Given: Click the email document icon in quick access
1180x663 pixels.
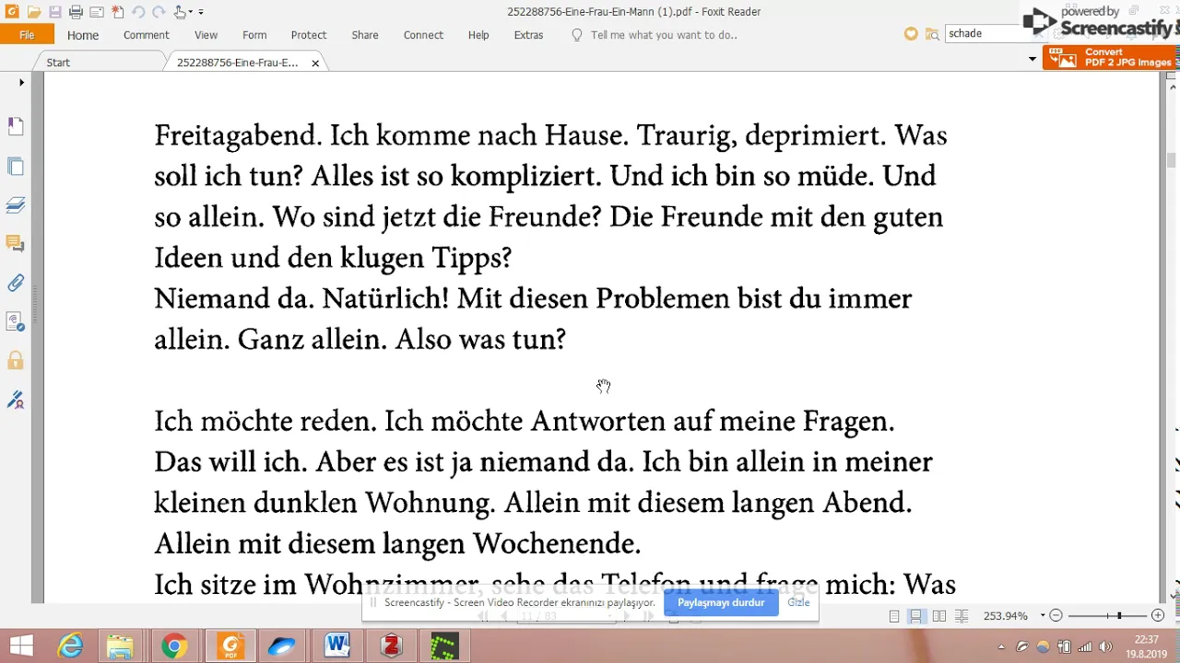Looking at the screenshot, I should point(96,12).
